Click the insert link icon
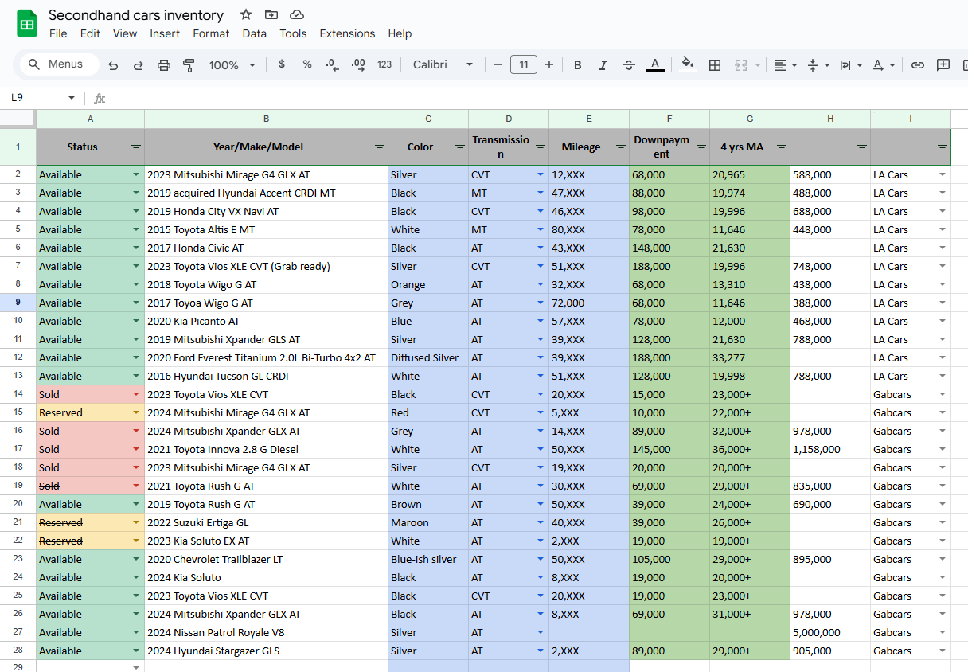This screenshot has height=672, width=968. click(918, 65)
